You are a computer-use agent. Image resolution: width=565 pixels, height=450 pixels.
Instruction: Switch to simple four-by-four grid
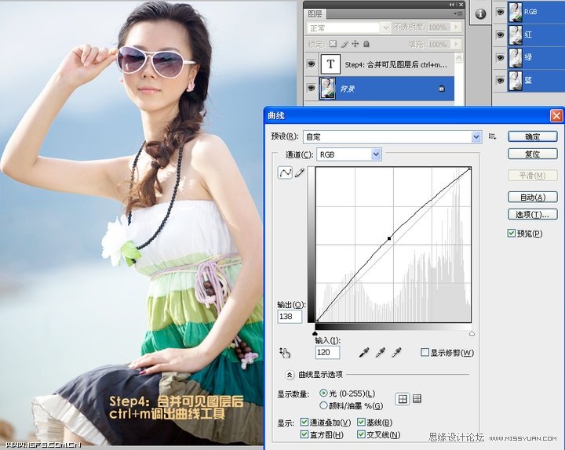[x=402, y=399]
